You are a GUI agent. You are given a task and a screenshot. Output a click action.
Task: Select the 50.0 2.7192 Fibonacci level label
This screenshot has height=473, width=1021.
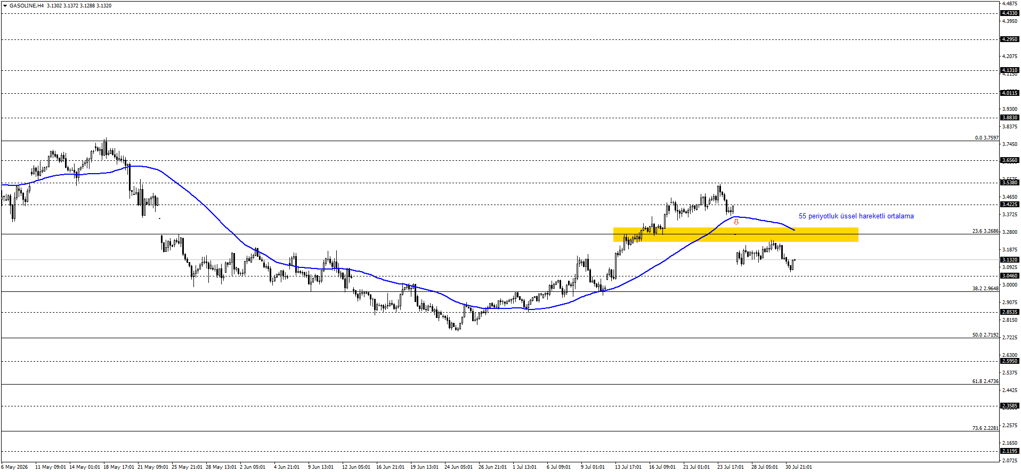[985, 335]
